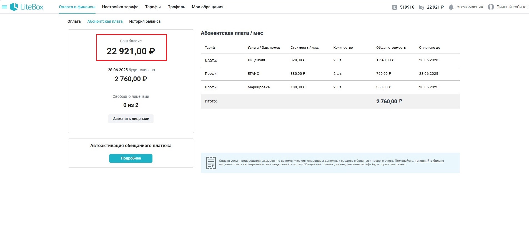
Task: Click the balance amount 22 921,00 ₽
Action: [x=131, y=51]
